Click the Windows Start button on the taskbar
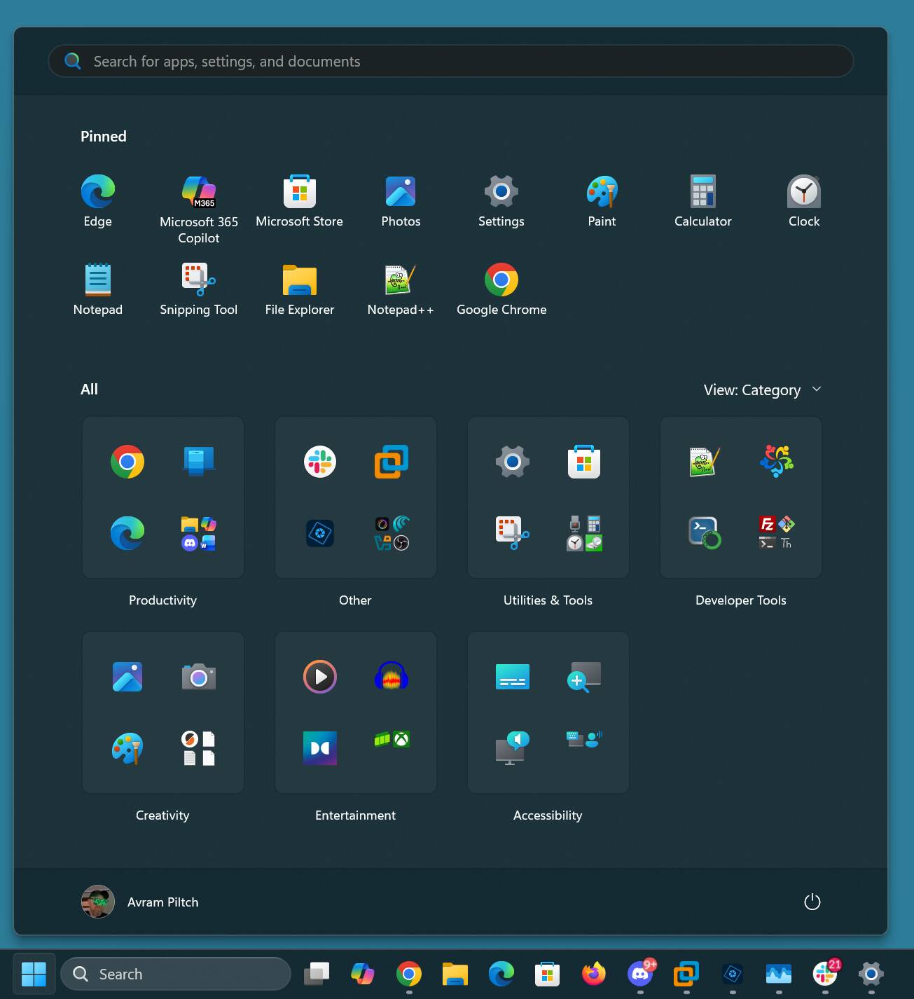The height and width of the screenshot is (999, 914). (34, 974)
